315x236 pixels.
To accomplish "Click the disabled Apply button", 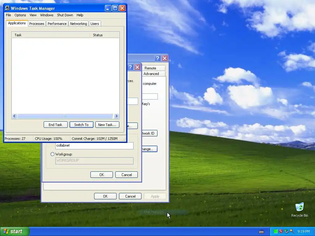I will pos(155,196).
